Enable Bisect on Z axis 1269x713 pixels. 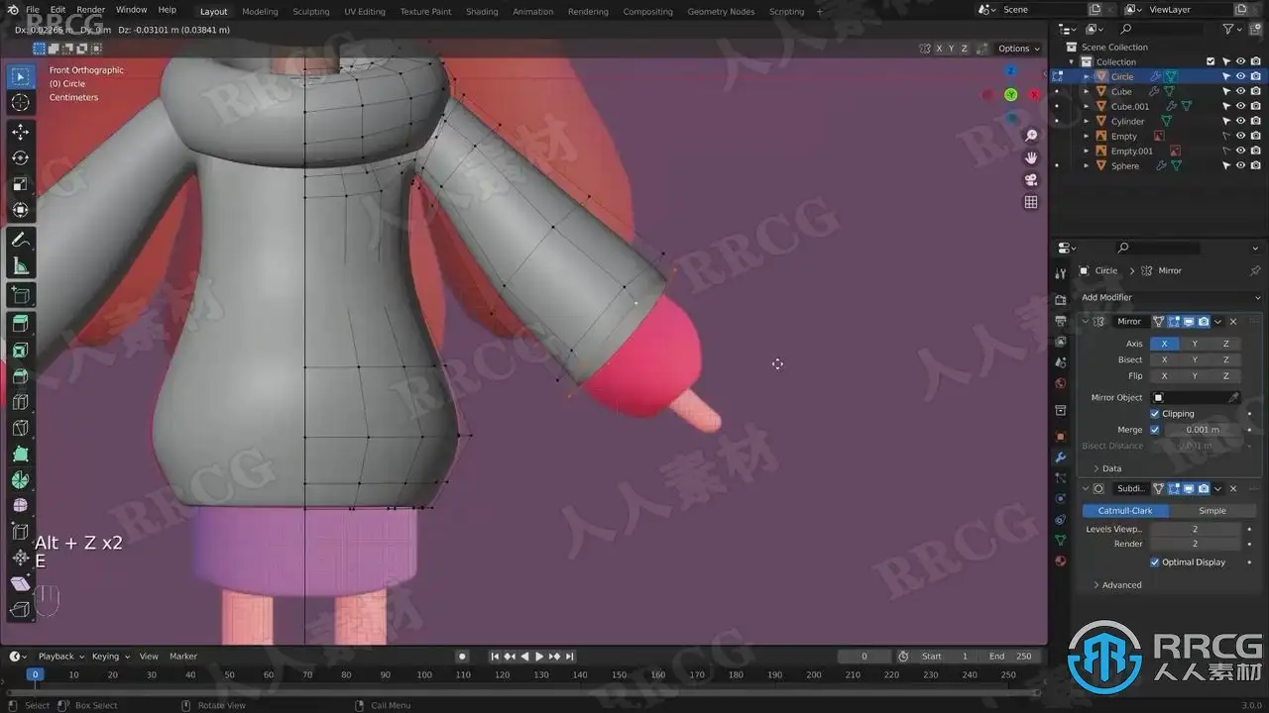pyautogui.click(x=1225, y=359)
